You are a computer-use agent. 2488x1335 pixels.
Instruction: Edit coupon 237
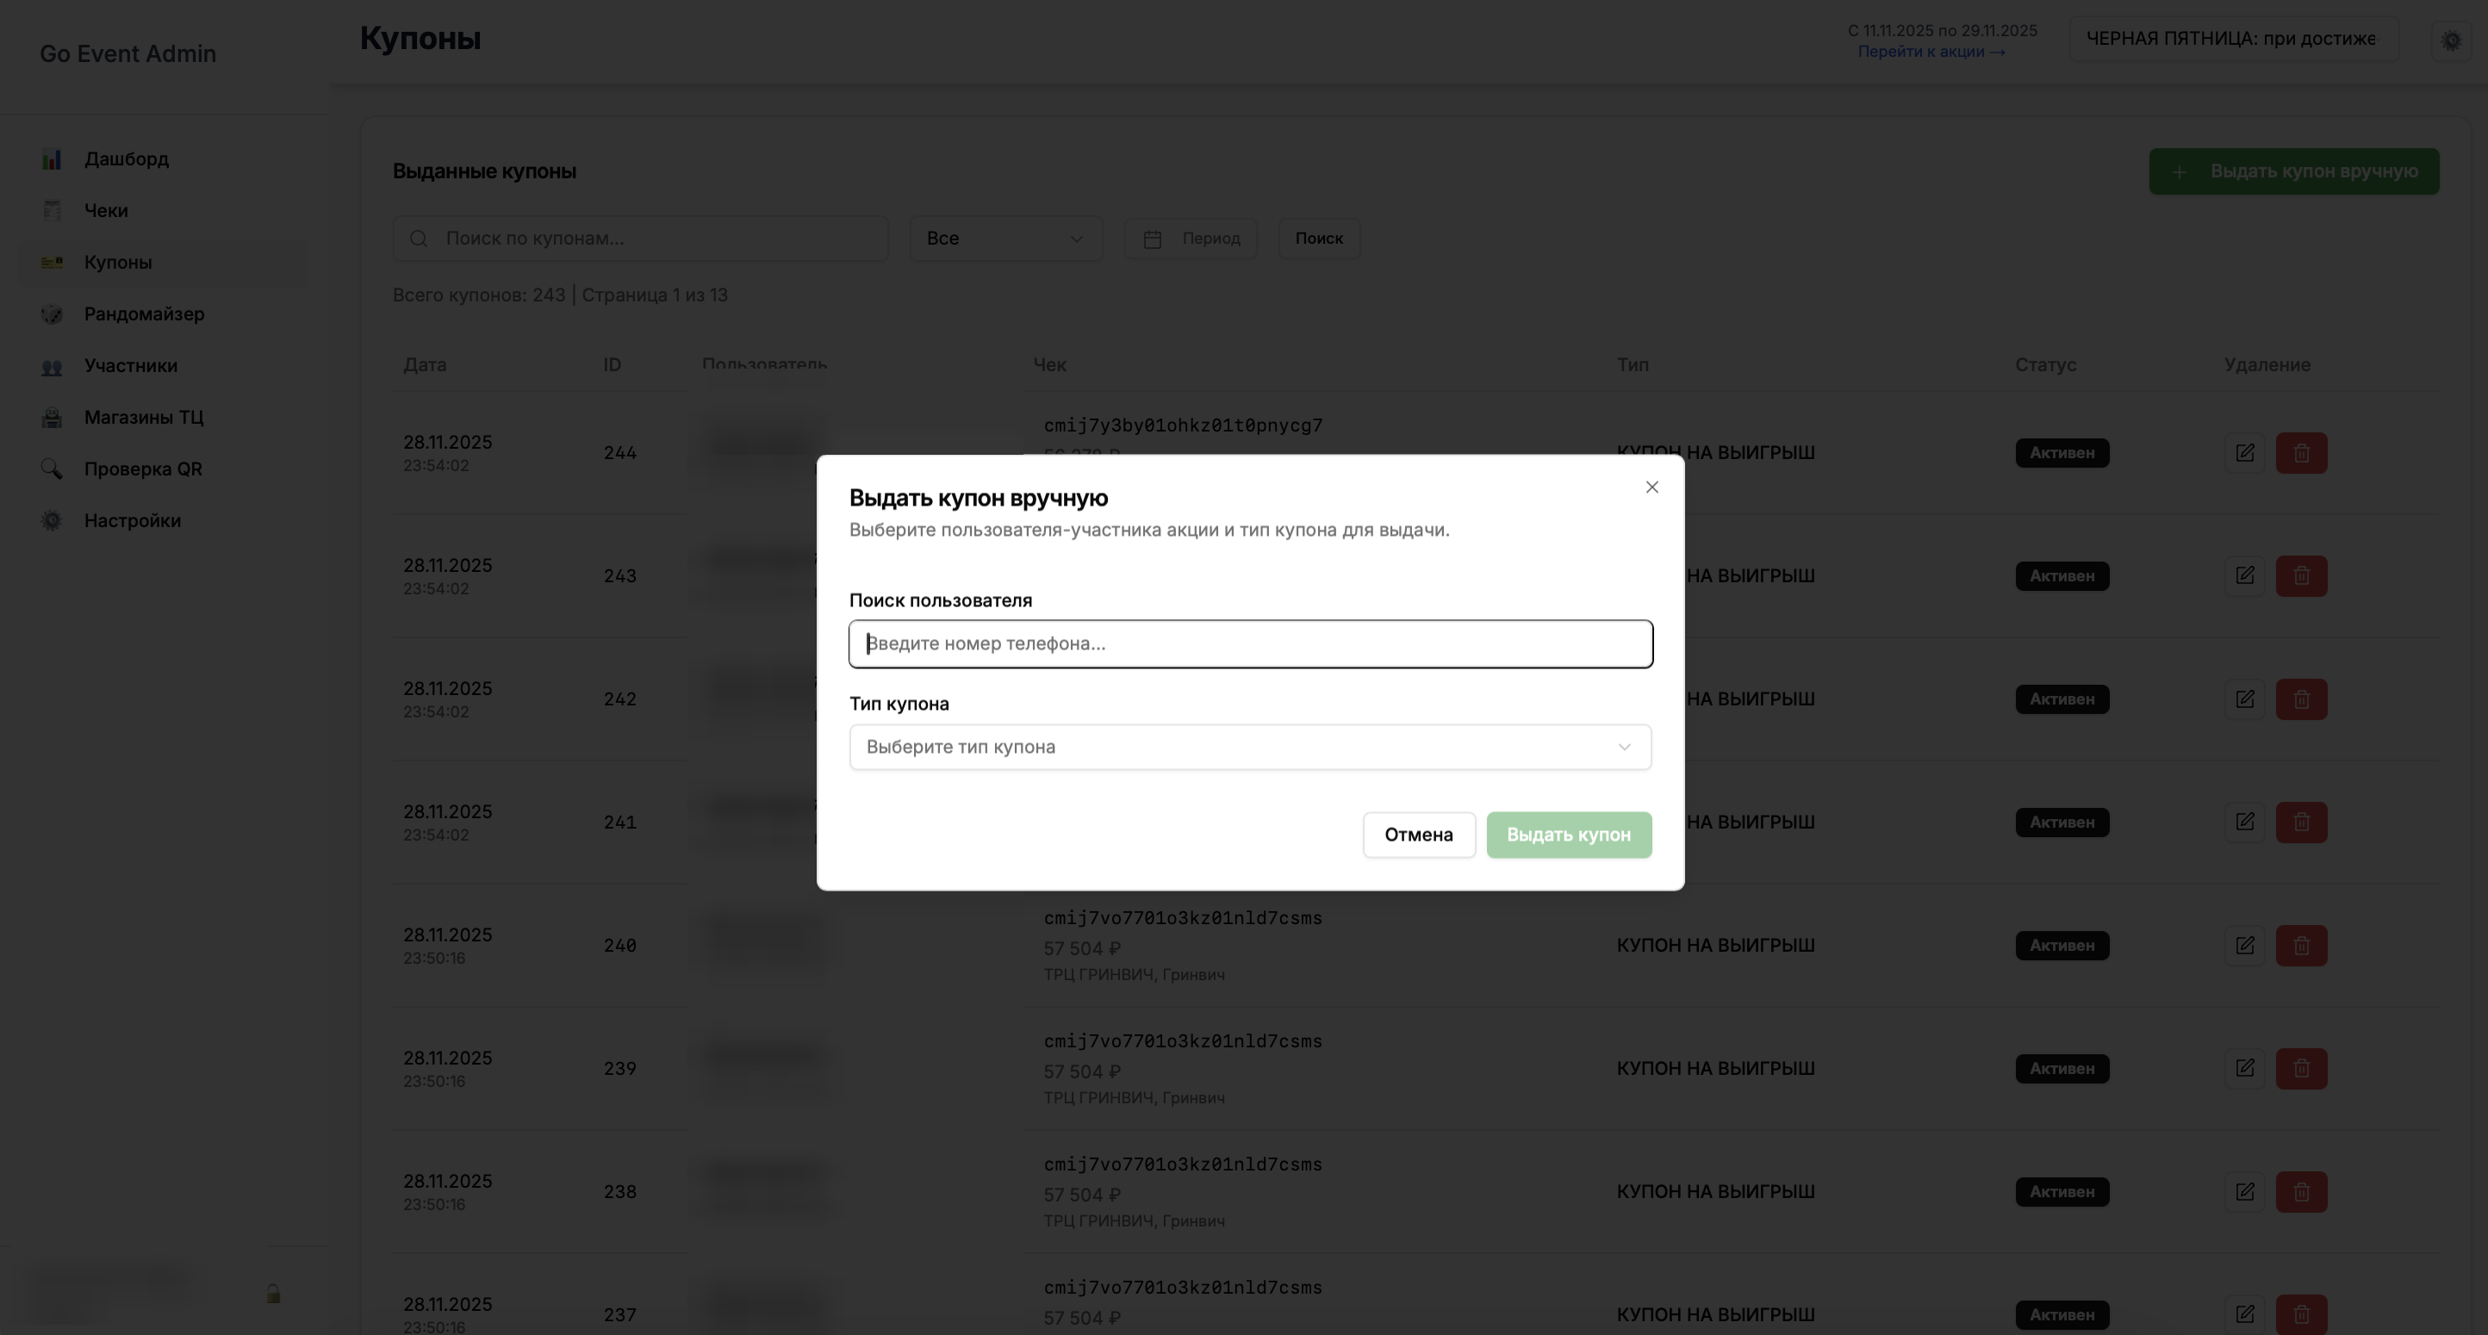pos(2244,1314)
